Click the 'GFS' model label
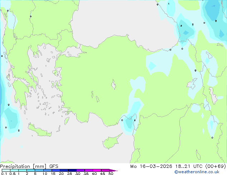This screenshot has width=227, height=175. coord(54,166)
